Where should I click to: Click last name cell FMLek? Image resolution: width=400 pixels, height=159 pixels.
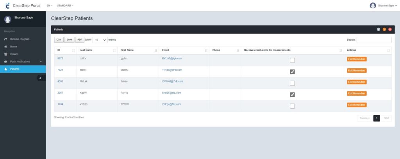pos(84,81)
